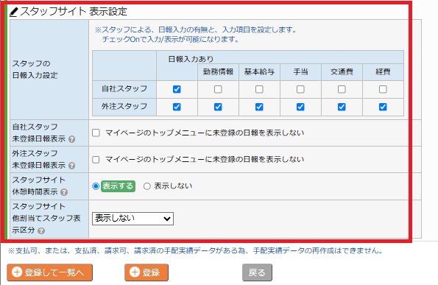438x285 pixels.
Task: Click the 支払可 warning note text
Action: 195,250
